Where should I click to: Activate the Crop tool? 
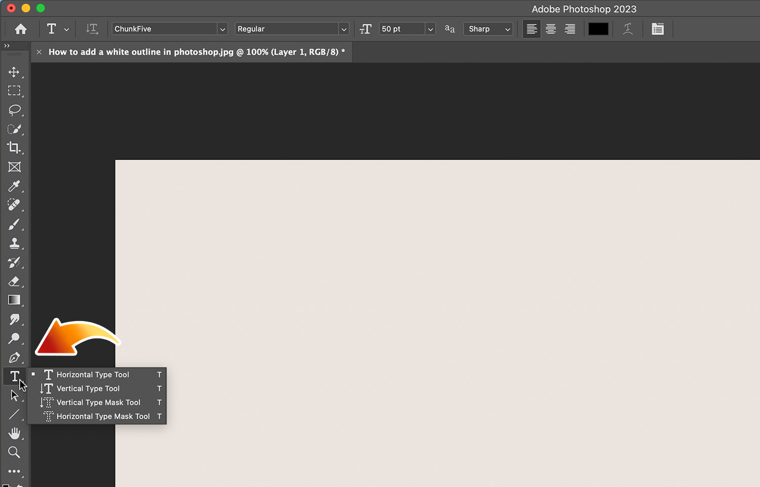(x=15, y=148)
